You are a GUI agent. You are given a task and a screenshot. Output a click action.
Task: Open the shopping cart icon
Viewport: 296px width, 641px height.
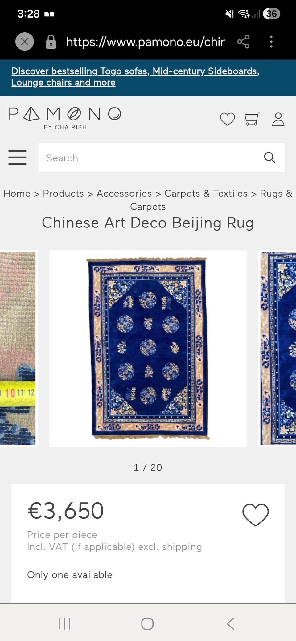[x=252, y=119]
